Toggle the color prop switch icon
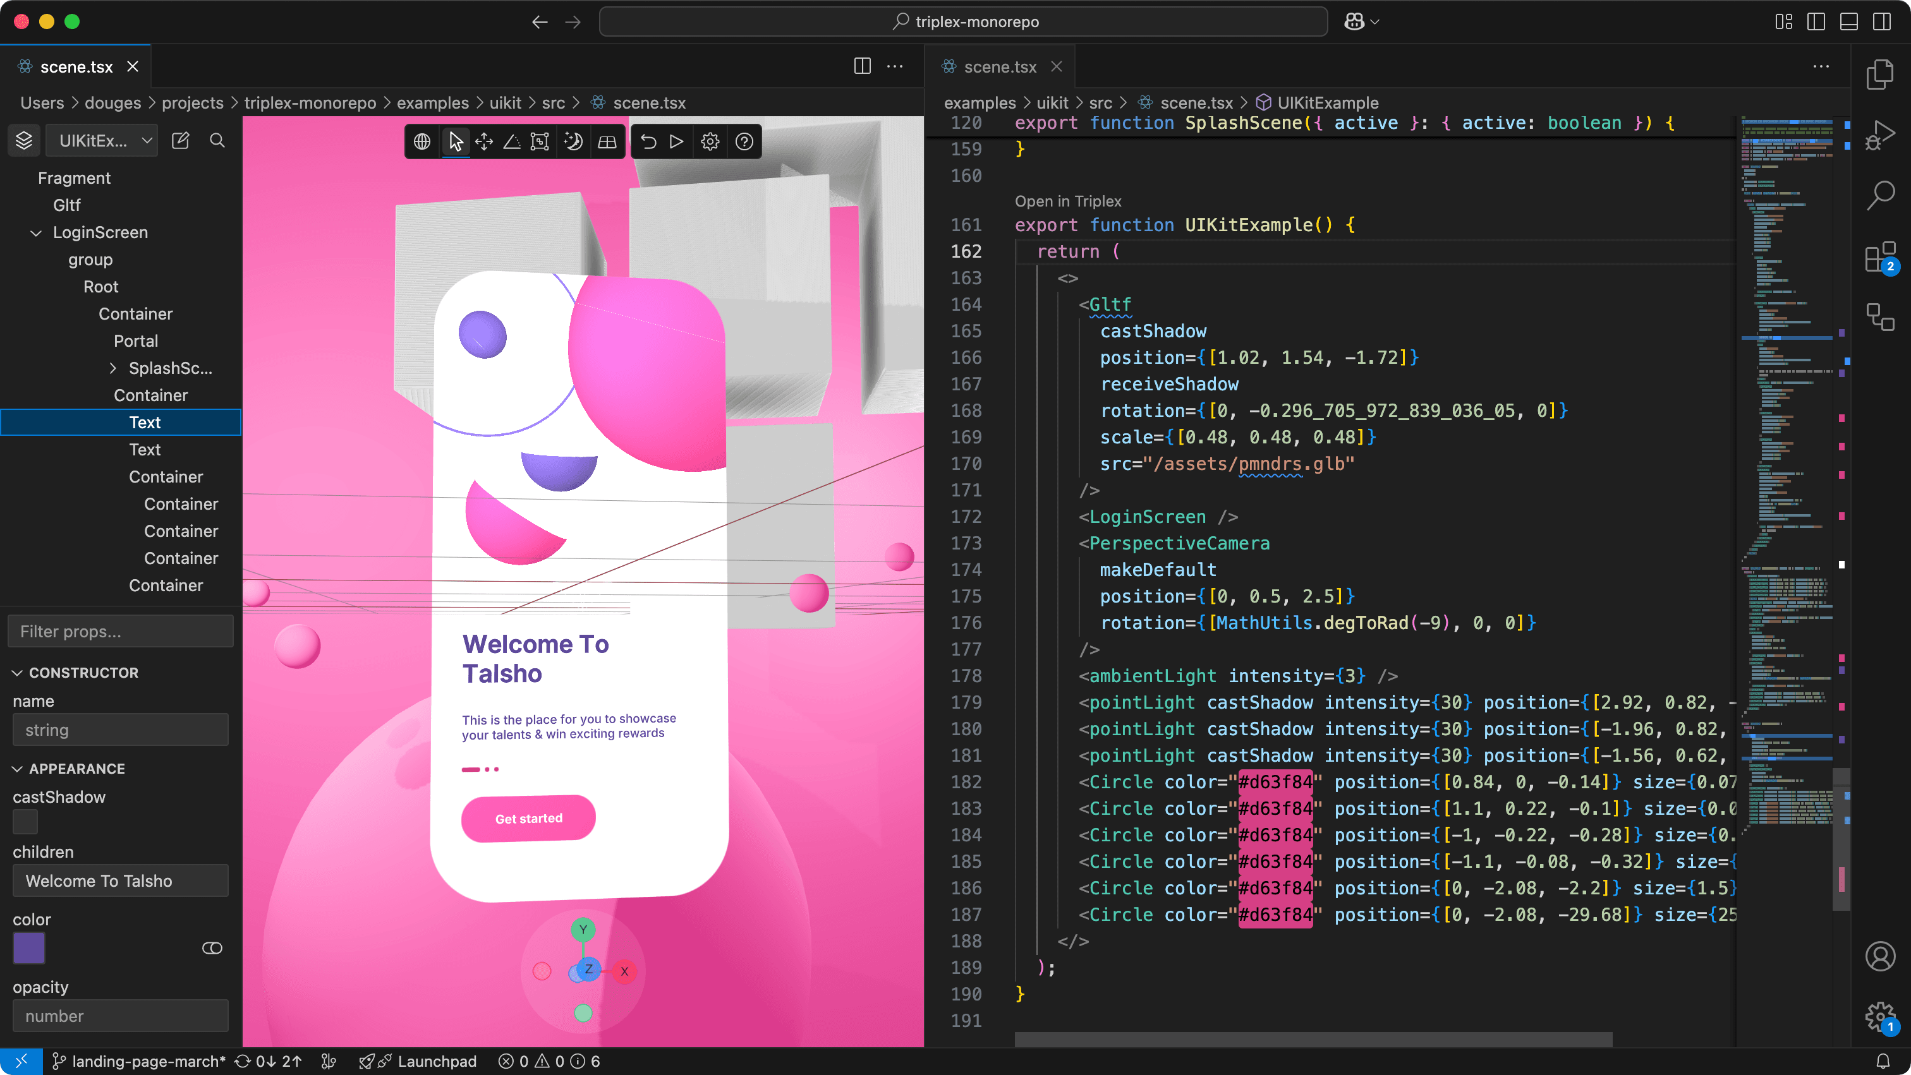The height and width of the screenshot is (1075, 1911). (x=212, y=948)
